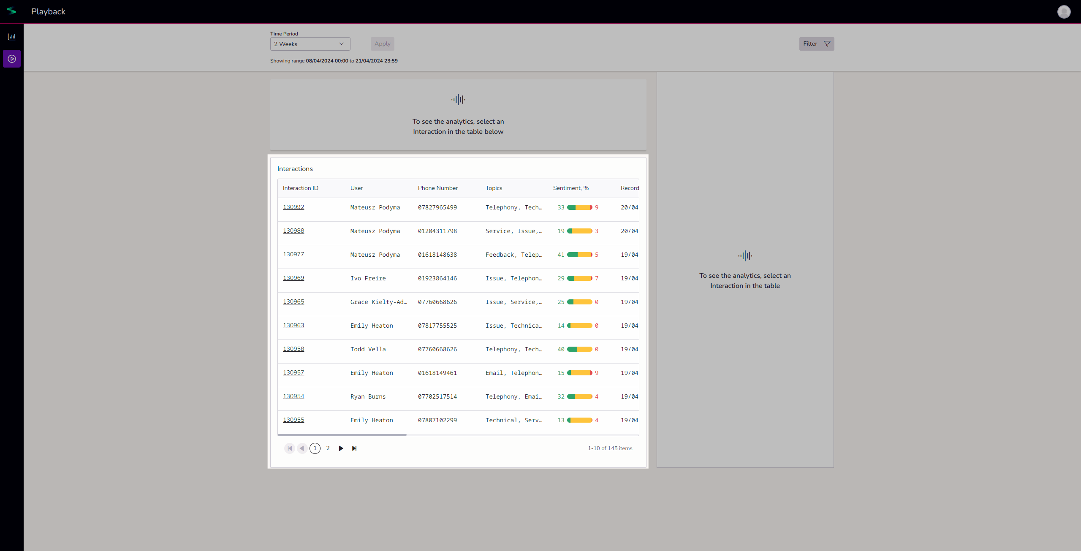
Task: Open the Filter button
Action: (x=816, y=44)
